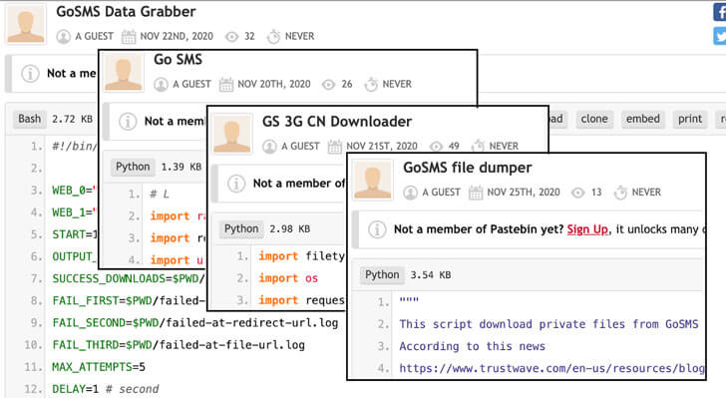The image size is (726, 398).
Task: Click Python tag beside 2.98 KB
Action: (241, 228)
